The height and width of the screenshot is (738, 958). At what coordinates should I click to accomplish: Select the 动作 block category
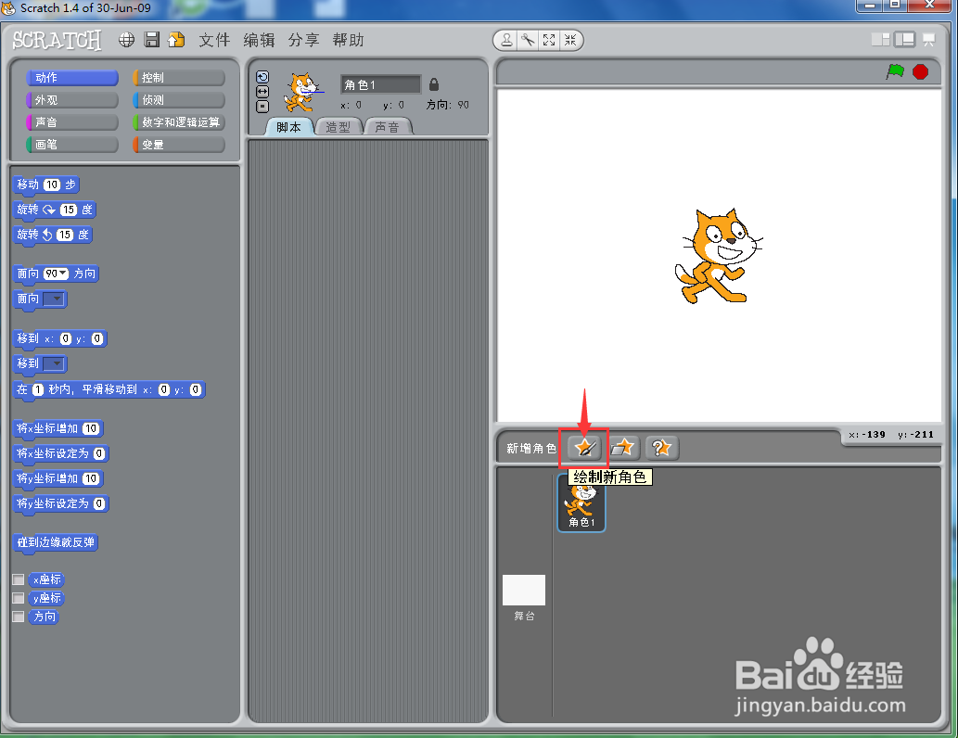pos(72,78)
